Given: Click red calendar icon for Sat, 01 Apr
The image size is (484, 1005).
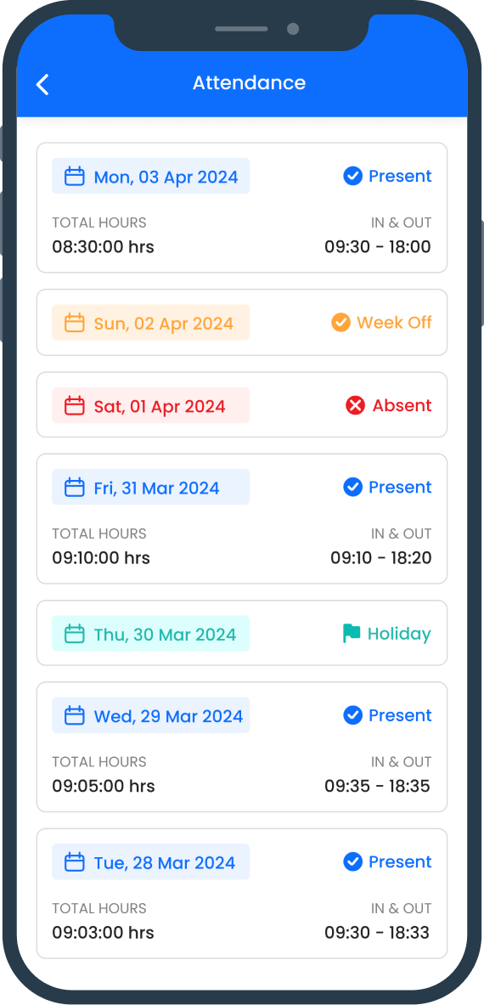Looking at the screenshot, I should pos(75,405).
